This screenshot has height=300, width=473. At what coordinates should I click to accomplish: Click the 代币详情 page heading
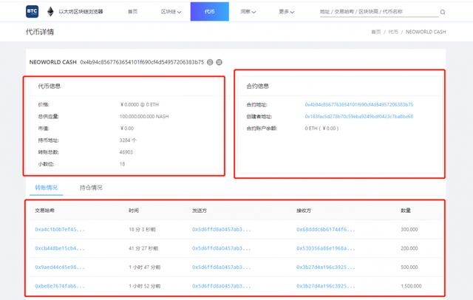[40, 32]
